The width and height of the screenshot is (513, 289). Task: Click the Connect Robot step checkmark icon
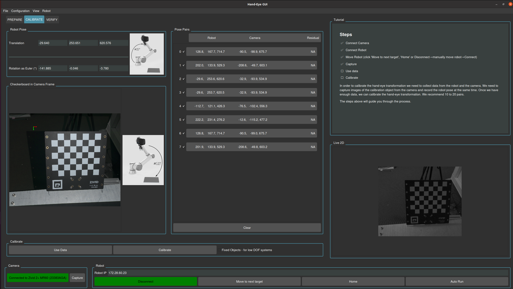click(342, 50)
